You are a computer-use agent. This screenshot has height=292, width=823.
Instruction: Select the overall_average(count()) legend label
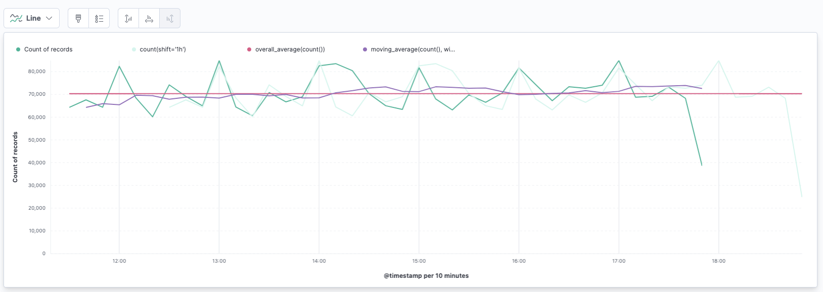290,49
